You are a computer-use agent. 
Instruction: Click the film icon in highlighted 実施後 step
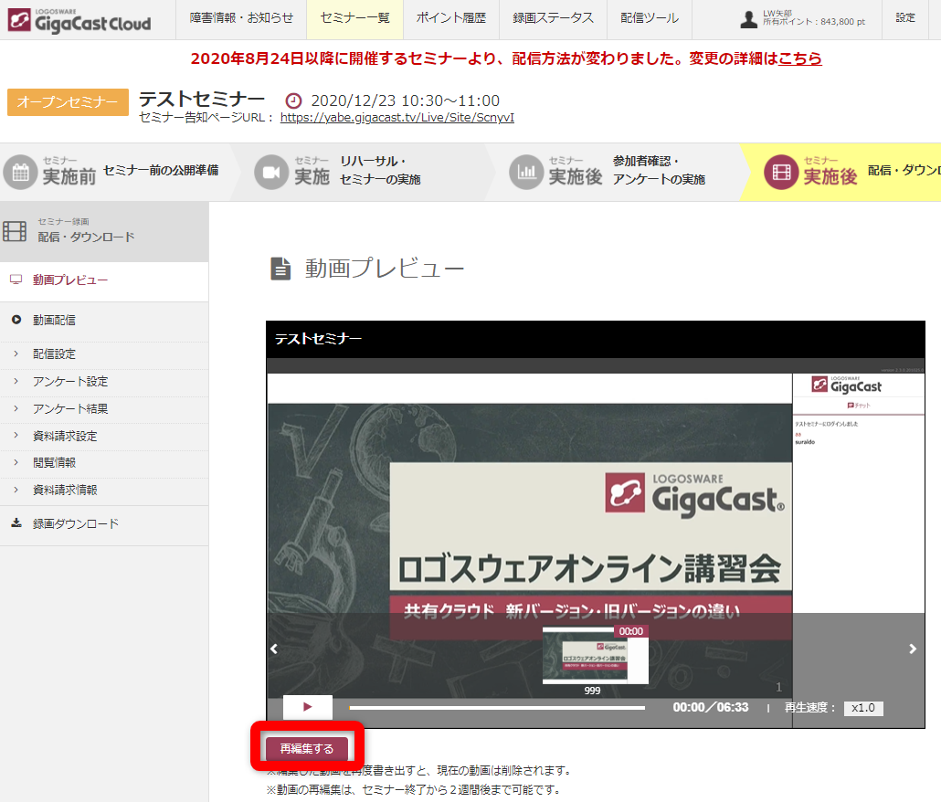pos(781,172)
